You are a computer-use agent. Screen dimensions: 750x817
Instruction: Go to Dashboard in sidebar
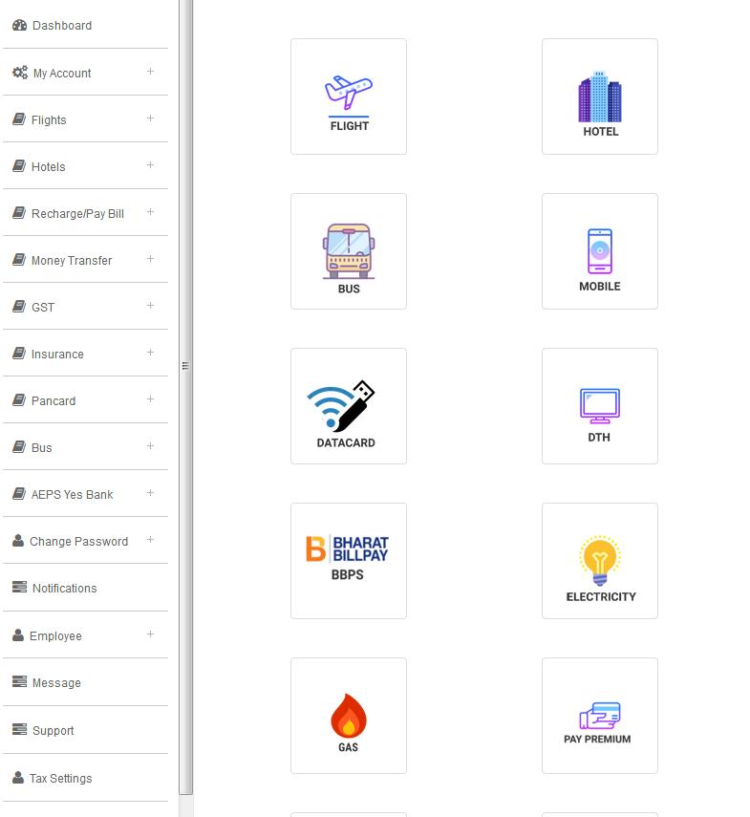[62, 26]
